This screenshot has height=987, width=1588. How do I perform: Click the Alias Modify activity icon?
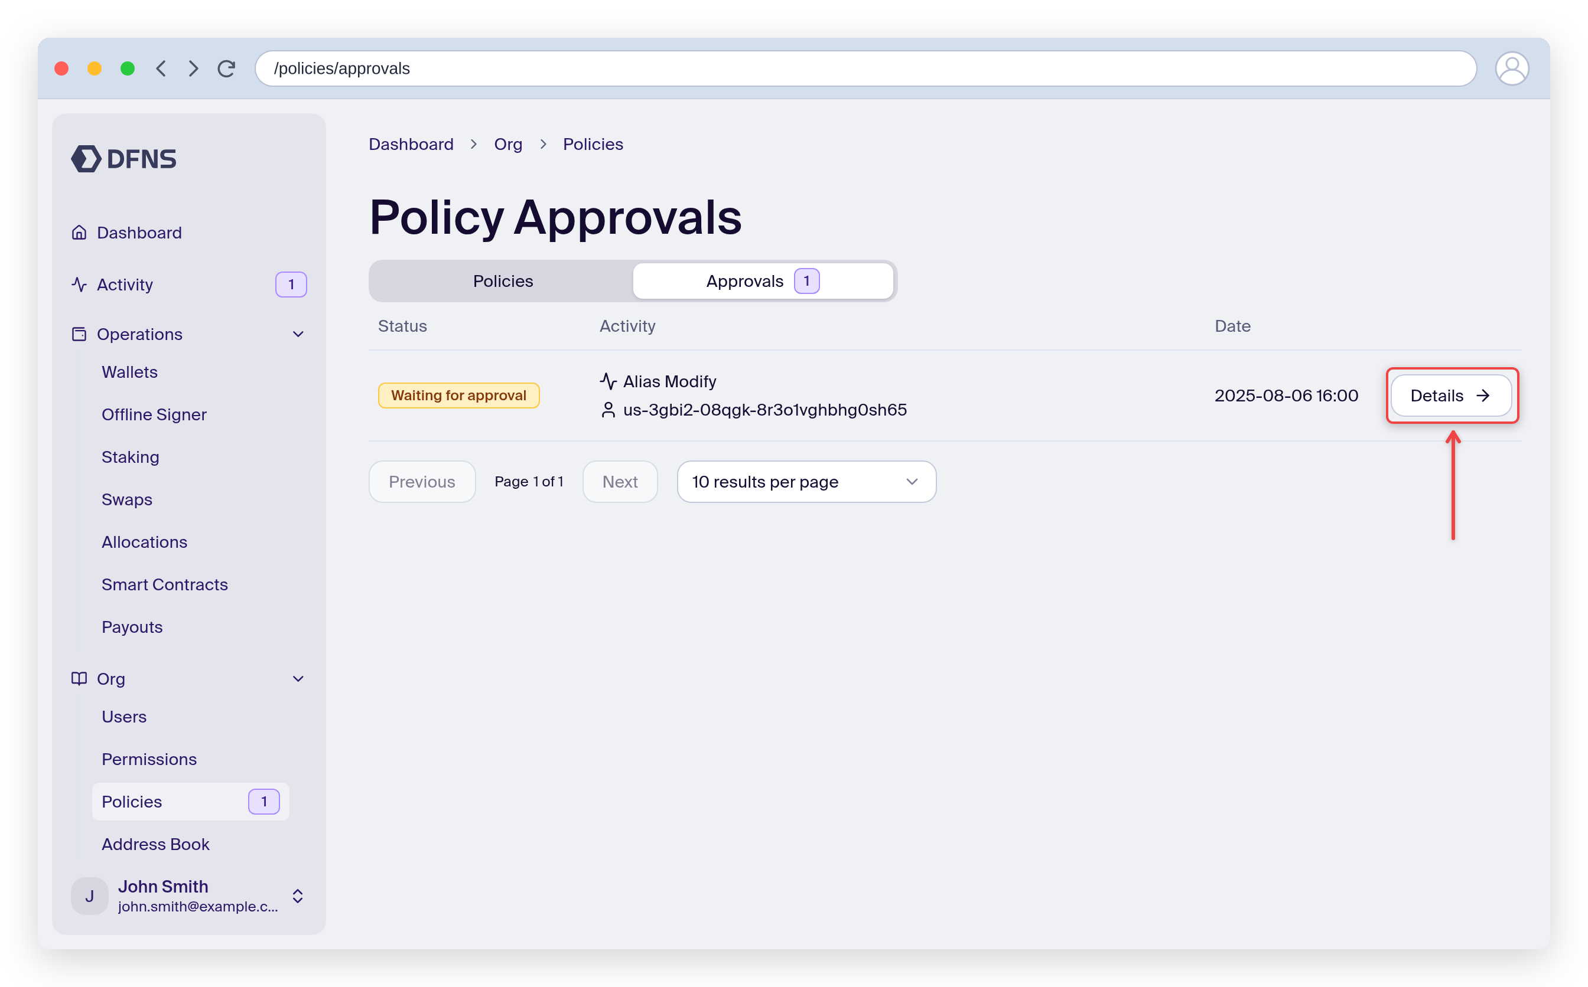coord(608,381)
